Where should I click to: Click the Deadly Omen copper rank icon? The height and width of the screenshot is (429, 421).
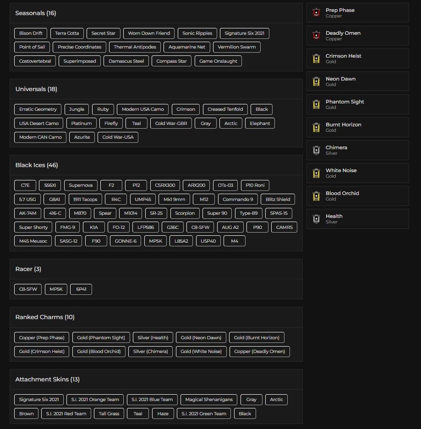(x=316, y=36)
